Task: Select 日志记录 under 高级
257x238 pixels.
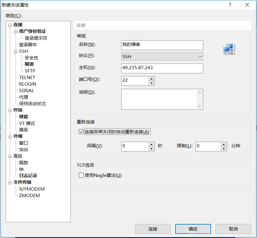Action: point(28,176)
